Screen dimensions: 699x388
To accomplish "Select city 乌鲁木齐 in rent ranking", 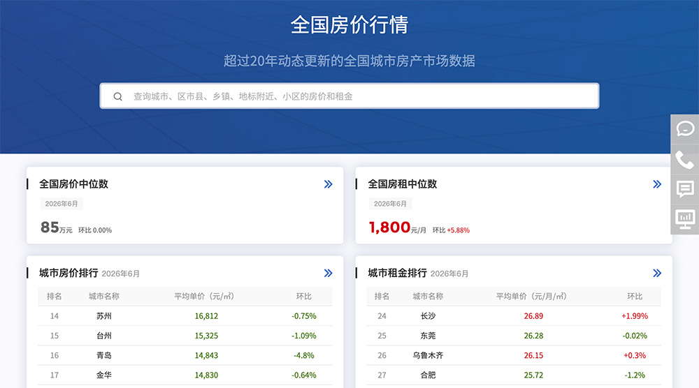I will 428,355.
